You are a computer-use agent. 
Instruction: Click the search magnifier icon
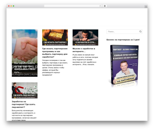tap(140, 31)
